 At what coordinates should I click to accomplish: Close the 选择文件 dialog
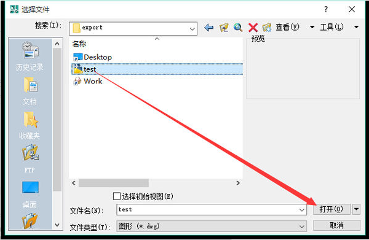(x=352, y=9)
